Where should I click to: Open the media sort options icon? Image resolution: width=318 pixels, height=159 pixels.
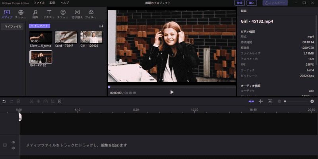coord(101,26)
